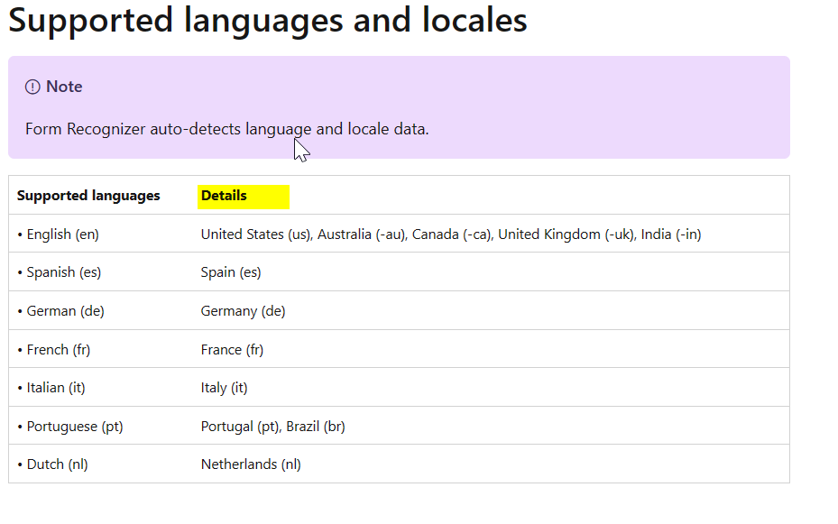Click the Spain (es) details cell
The width and height of the screenshot is (838, 524).
click(x=231, y=272)
